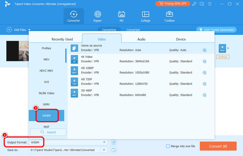This screenshot has width=243, height=156.
Task: Switch to the Recently Used tab
Action: tap(62, 39)
